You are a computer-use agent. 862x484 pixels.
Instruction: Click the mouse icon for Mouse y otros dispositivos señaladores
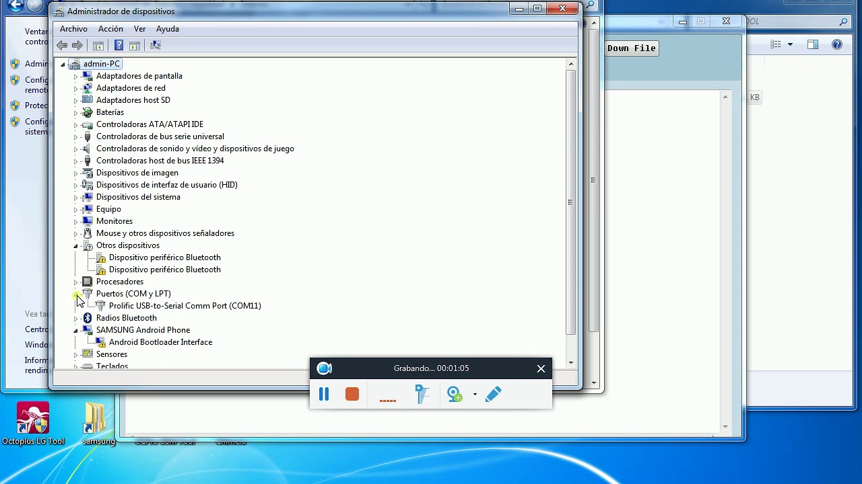click(x=87, y=233)
